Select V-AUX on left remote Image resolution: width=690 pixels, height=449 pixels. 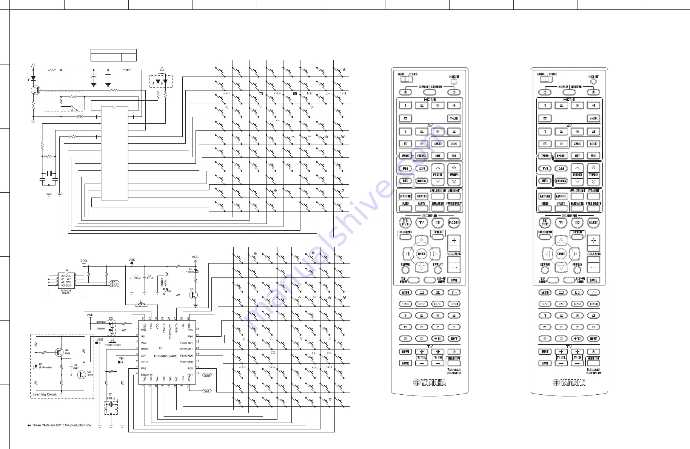pos(454,118)
